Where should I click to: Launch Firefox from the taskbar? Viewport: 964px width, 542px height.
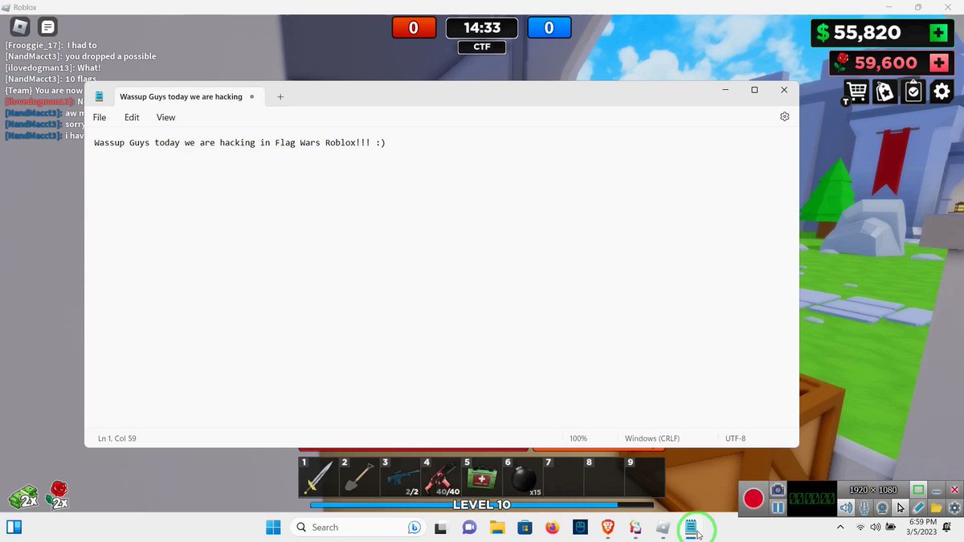point(552,528)
